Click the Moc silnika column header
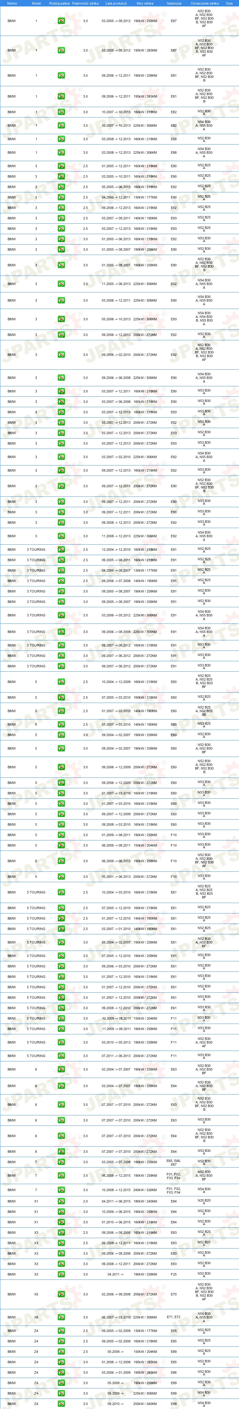239x1409 pixels. click(145, 3)
